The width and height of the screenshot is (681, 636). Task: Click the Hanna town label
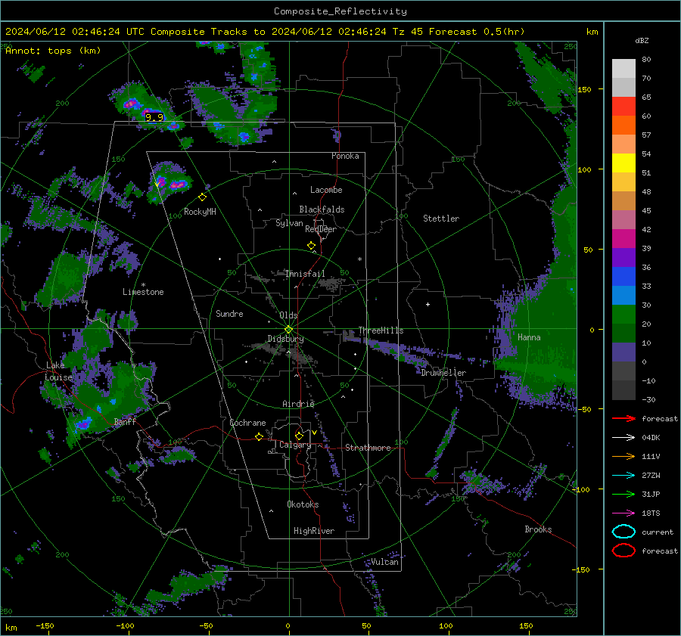529,337
